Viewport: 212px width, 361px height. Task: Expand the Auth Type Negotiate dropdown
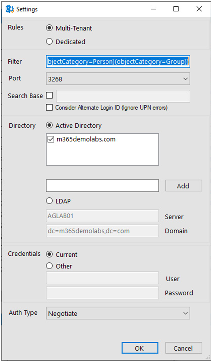[x=118, y=313]
